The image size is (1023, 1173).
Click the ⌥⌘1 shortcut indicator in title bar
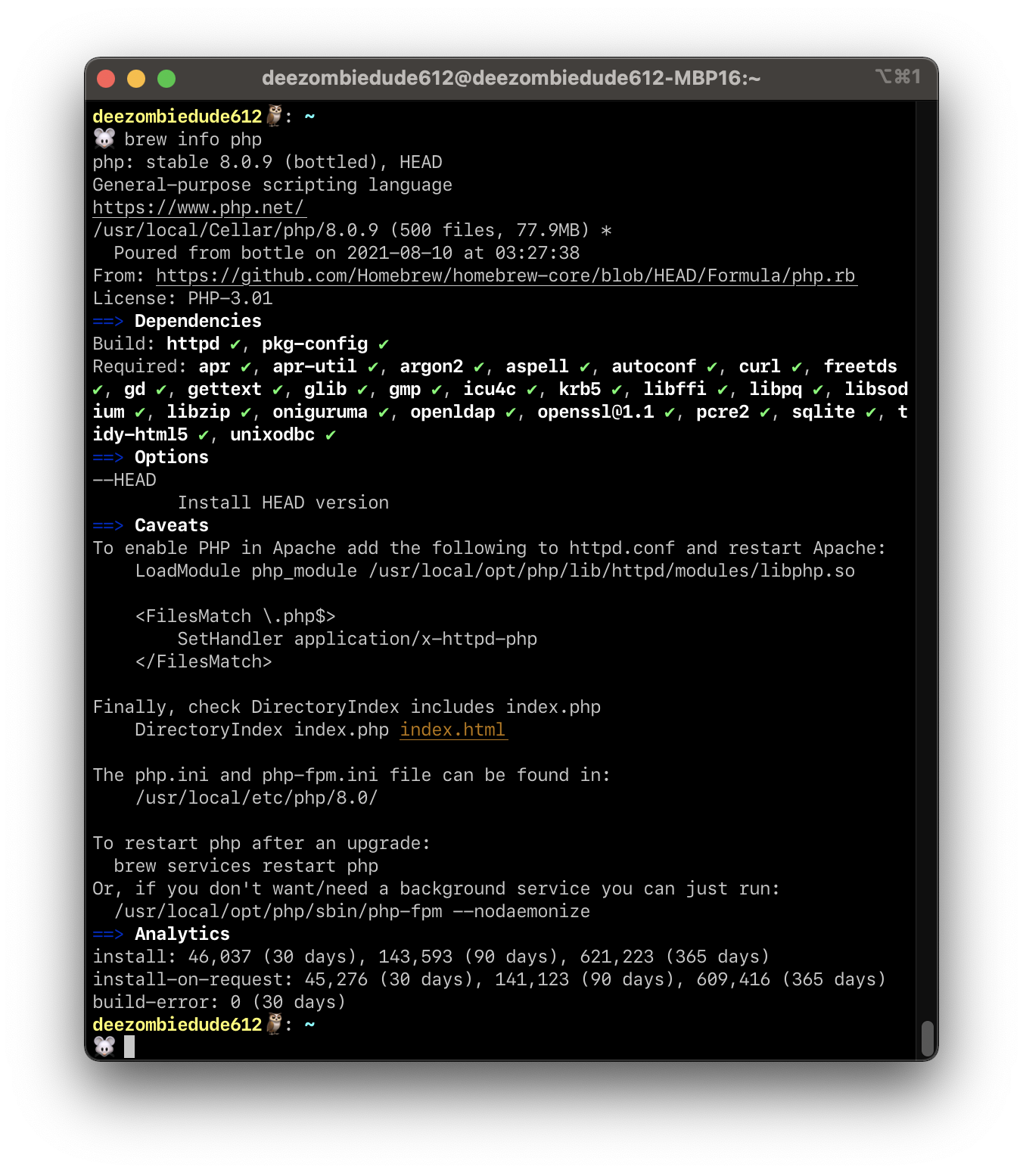click(898, 76)
